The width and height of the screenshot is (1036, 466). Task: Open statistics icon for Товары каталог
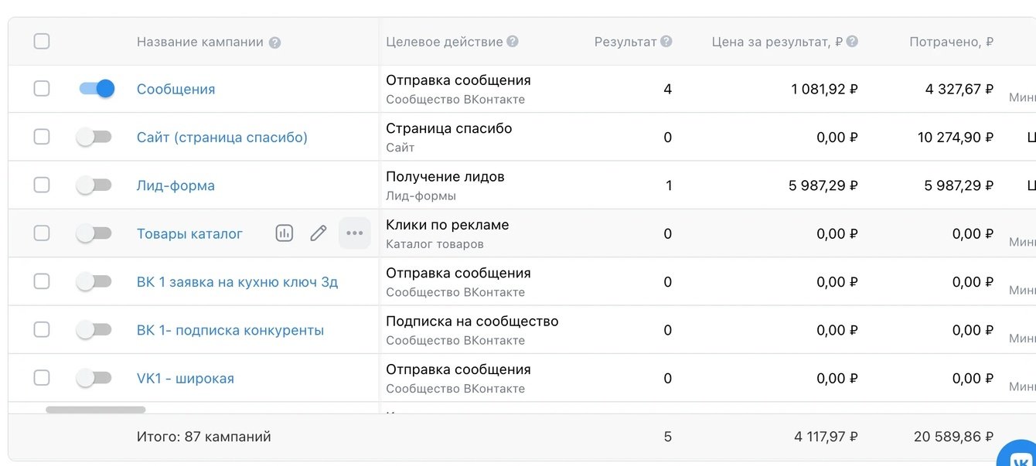285,233
